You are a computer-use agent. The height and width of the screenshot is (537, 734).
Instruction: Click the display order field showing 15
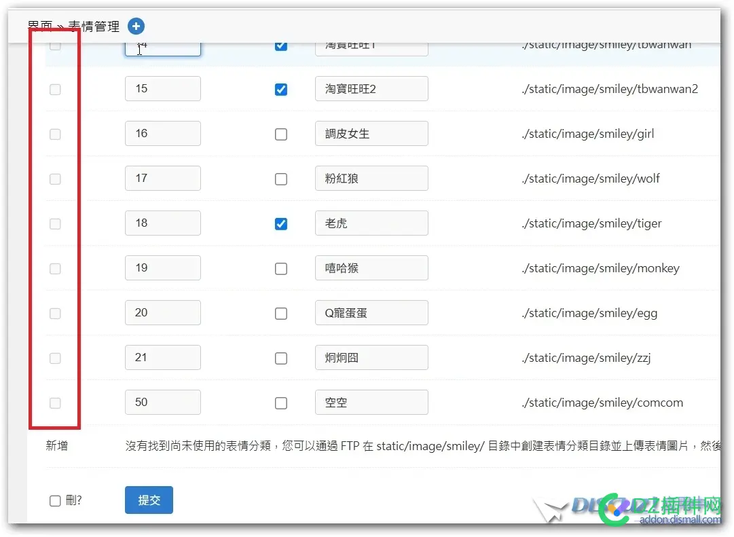click(163, 89)
